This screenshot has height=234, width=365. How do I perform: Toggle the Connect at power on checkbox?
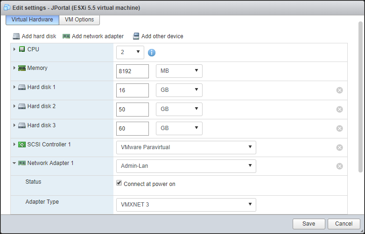pyautogui.click(x=119, y=183)
